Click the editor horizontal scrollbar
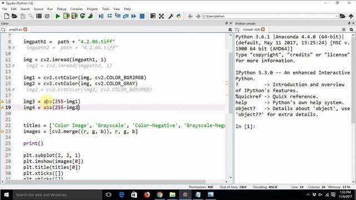 (106, 182)
